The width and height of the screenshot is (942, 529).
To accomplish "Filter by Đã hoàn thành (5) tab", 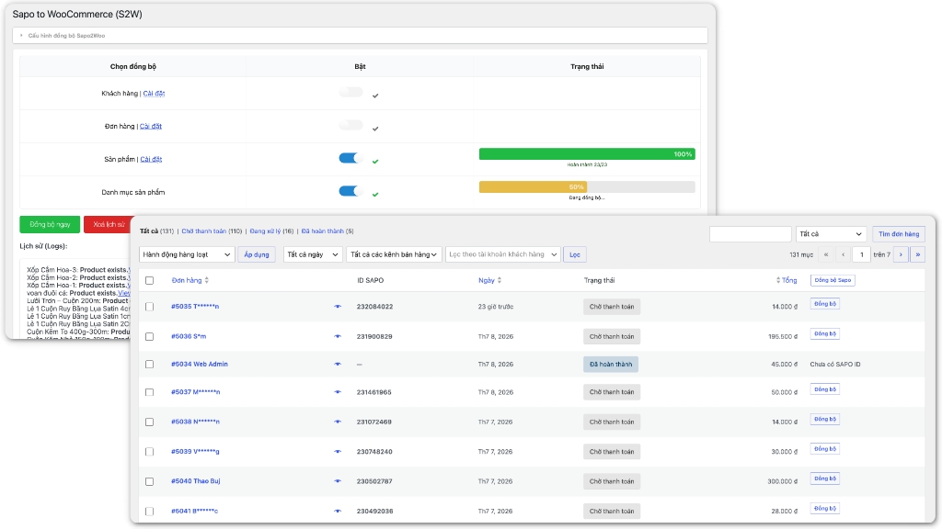I will coord(327,231).
